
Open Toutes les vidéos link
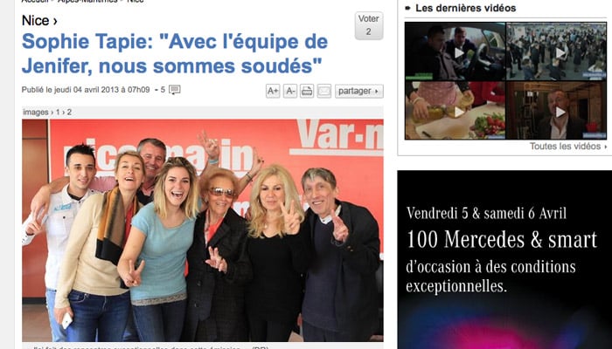click(568, 147)
